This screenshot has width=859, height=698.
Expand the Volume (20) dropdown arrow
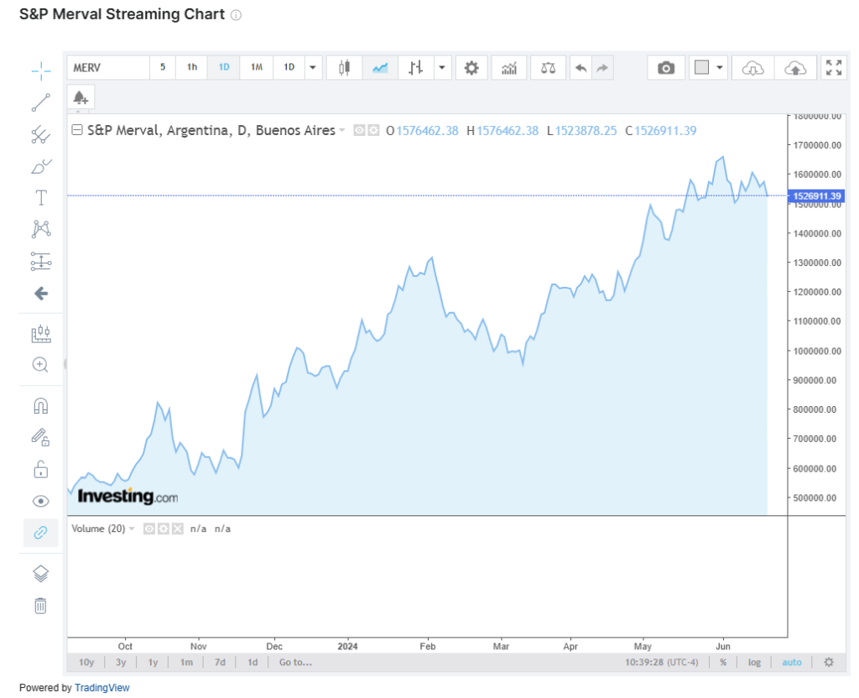point(132,529)
